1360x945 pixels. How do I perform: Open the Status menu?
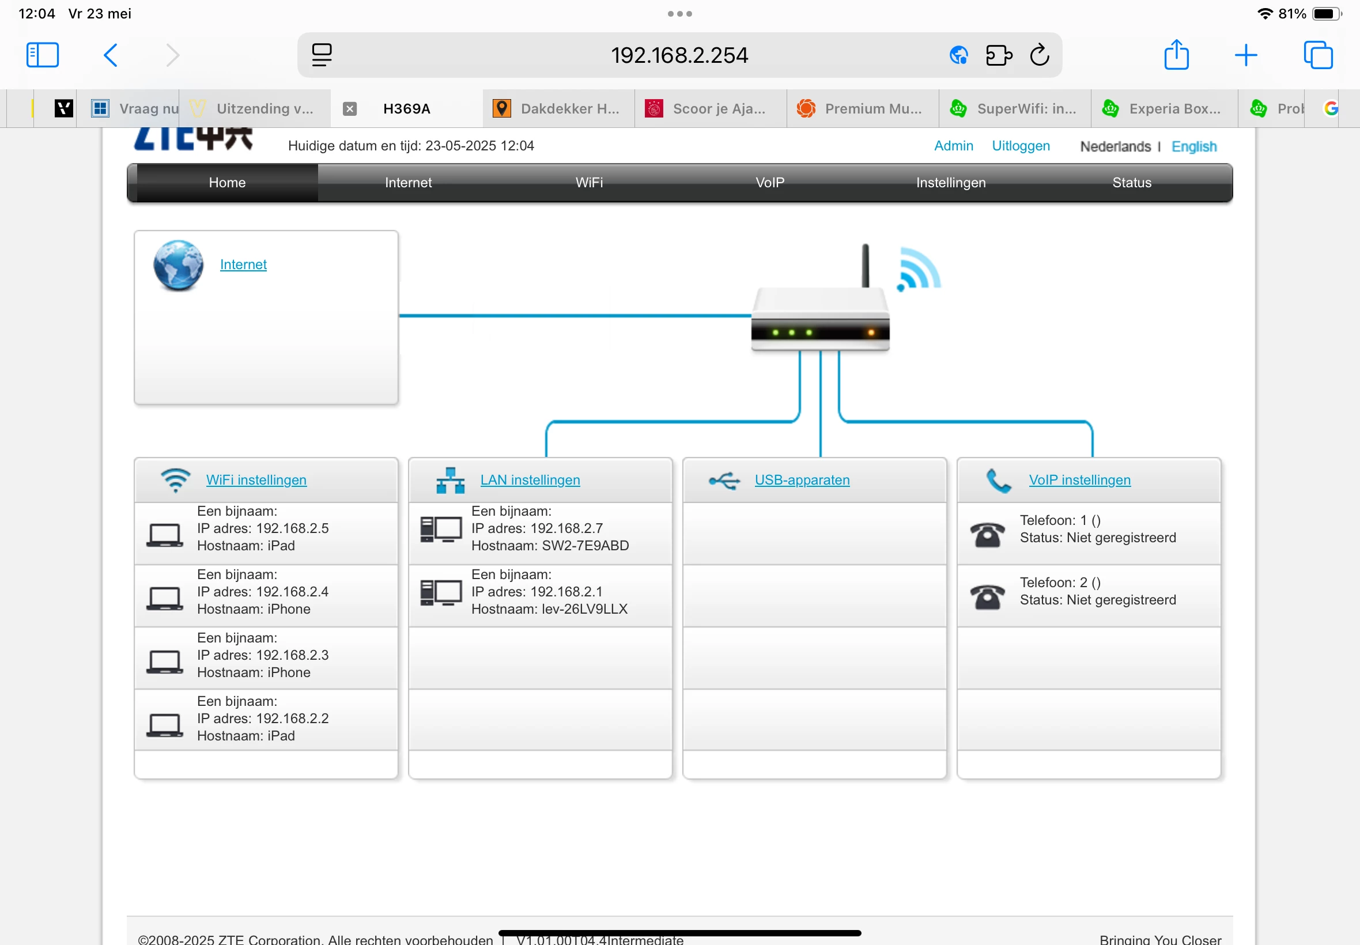(1131, 182)
